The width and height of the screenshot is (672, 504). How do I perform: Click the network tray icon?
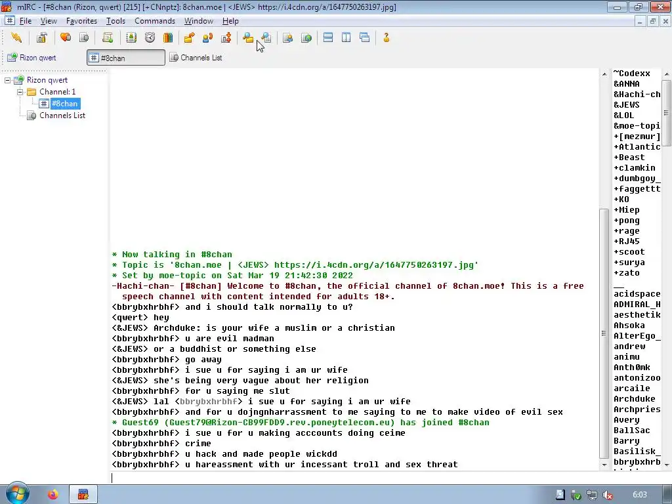(x=592, y=495)
